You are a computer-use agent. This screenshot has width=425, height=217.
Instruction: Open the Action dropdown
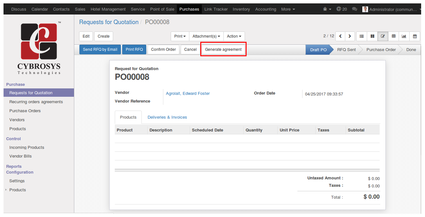(x=234, y=36)
